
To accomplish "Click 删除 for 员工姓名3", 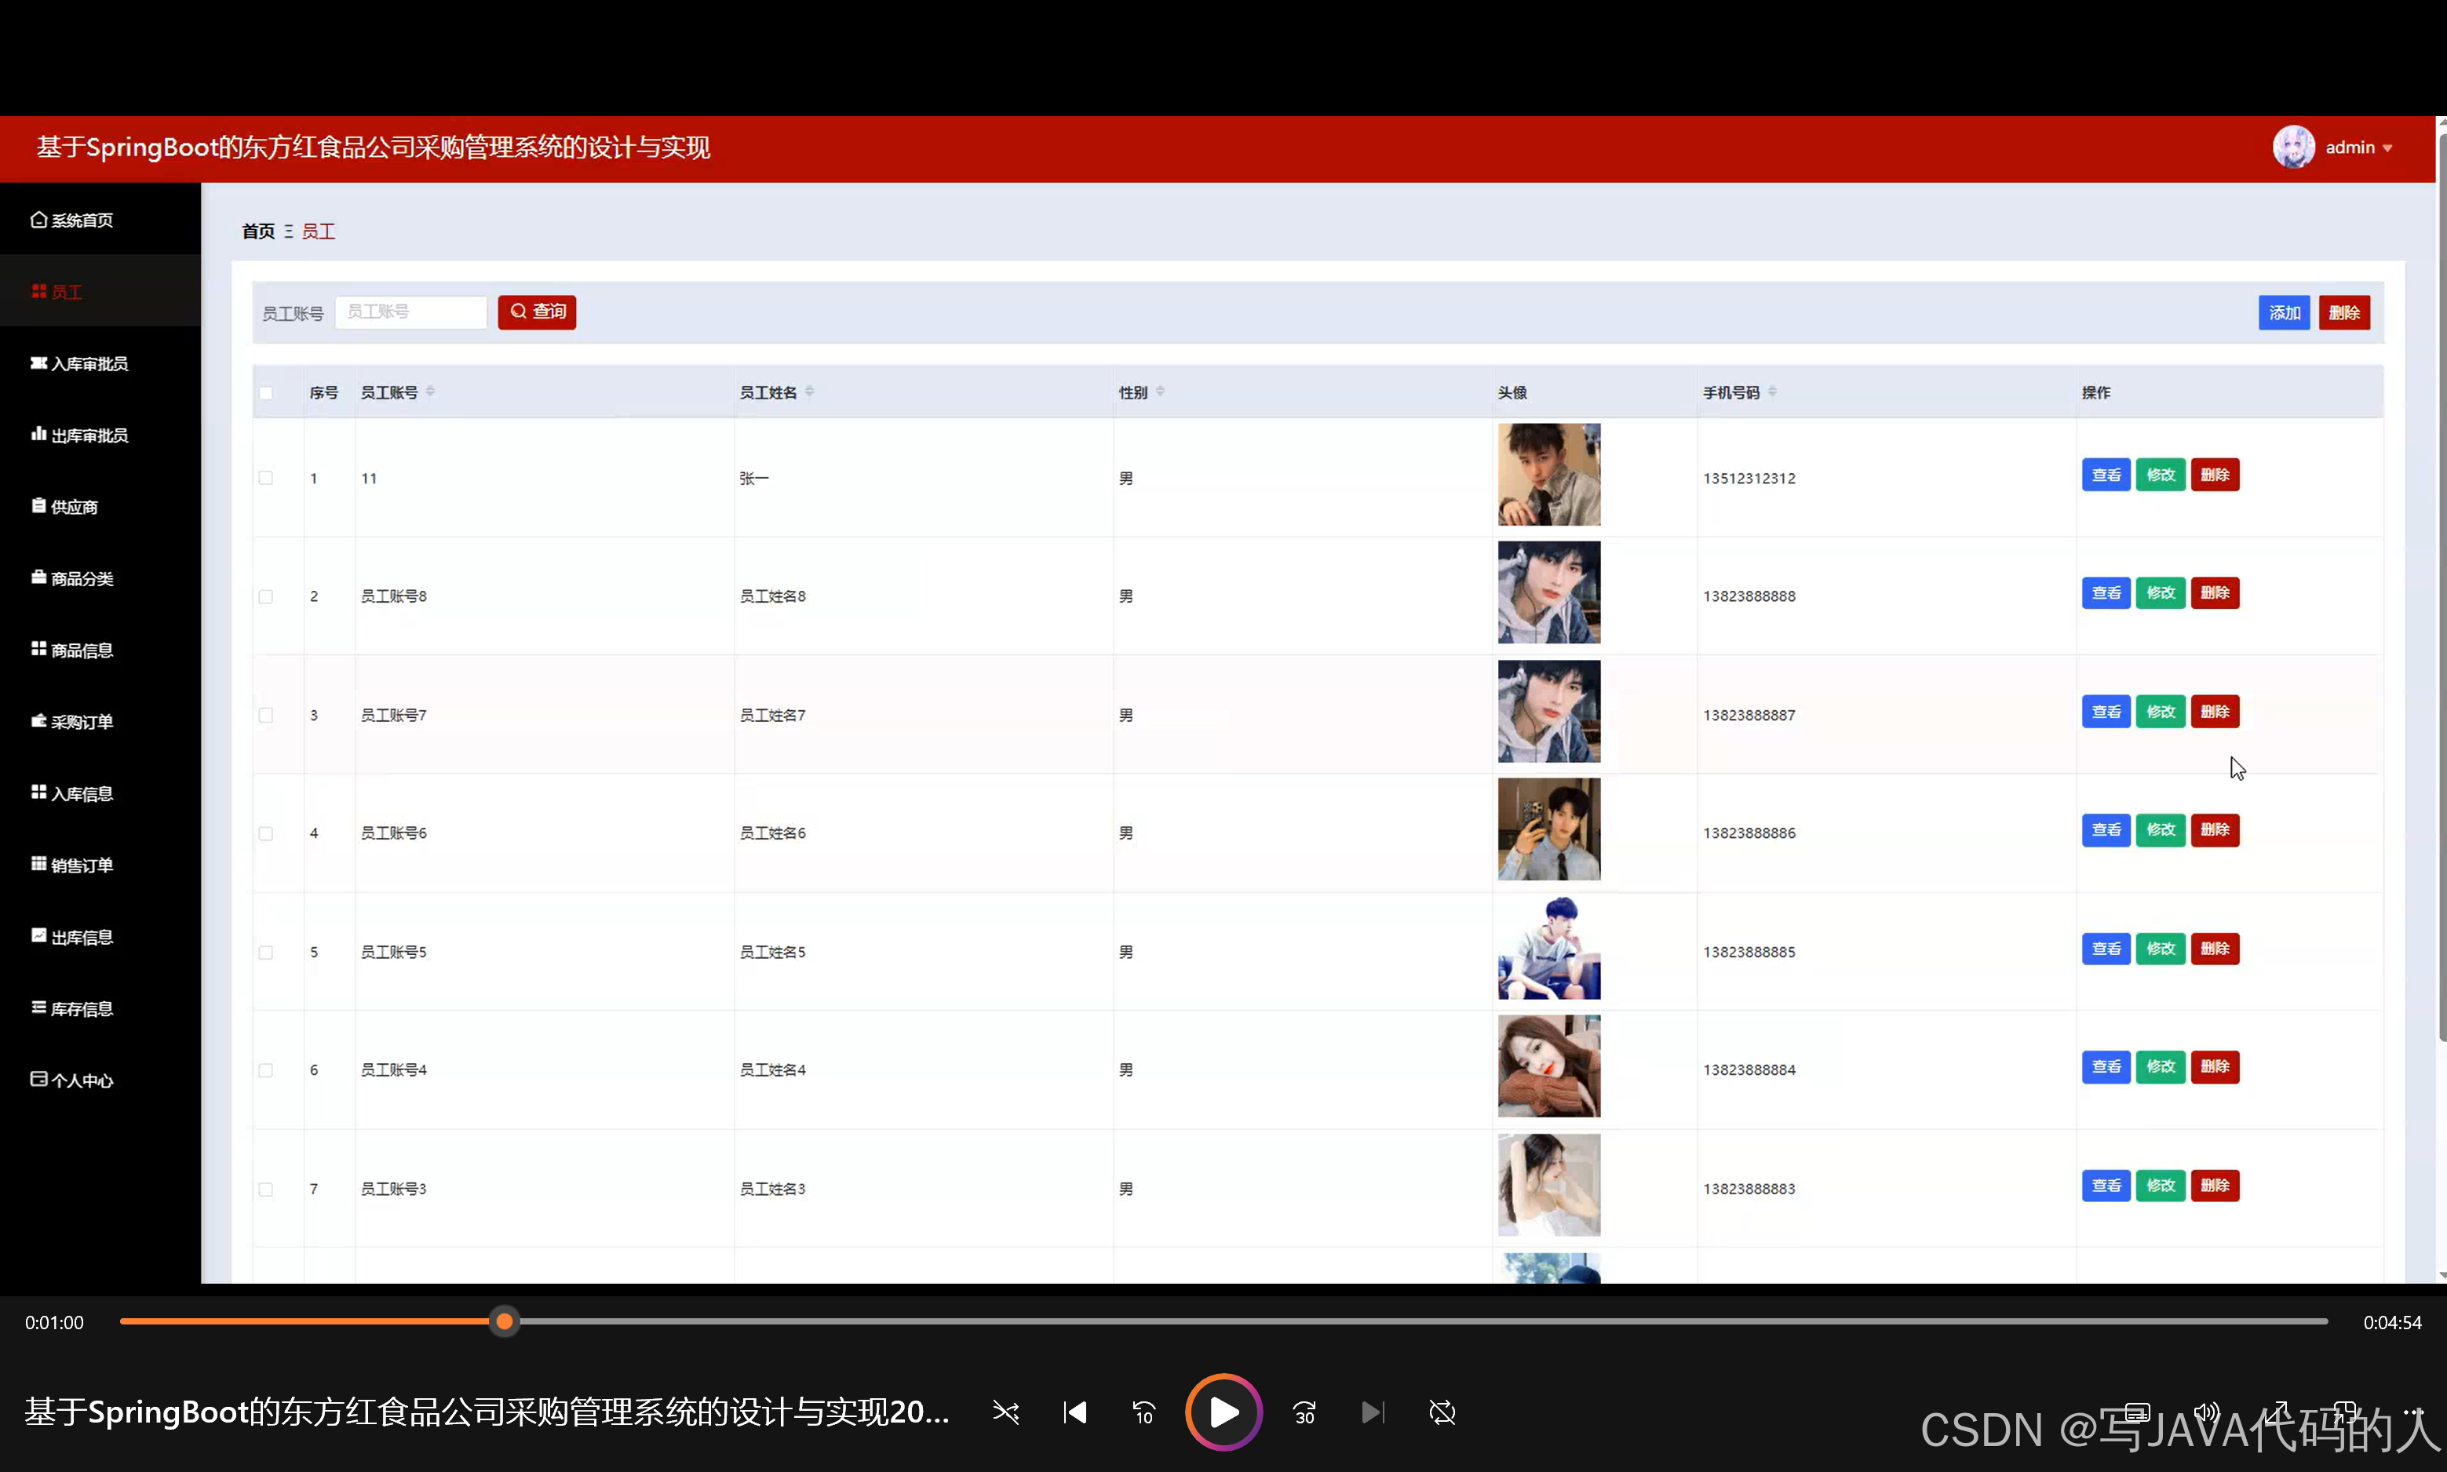I will click(x=2215, y=1186).
